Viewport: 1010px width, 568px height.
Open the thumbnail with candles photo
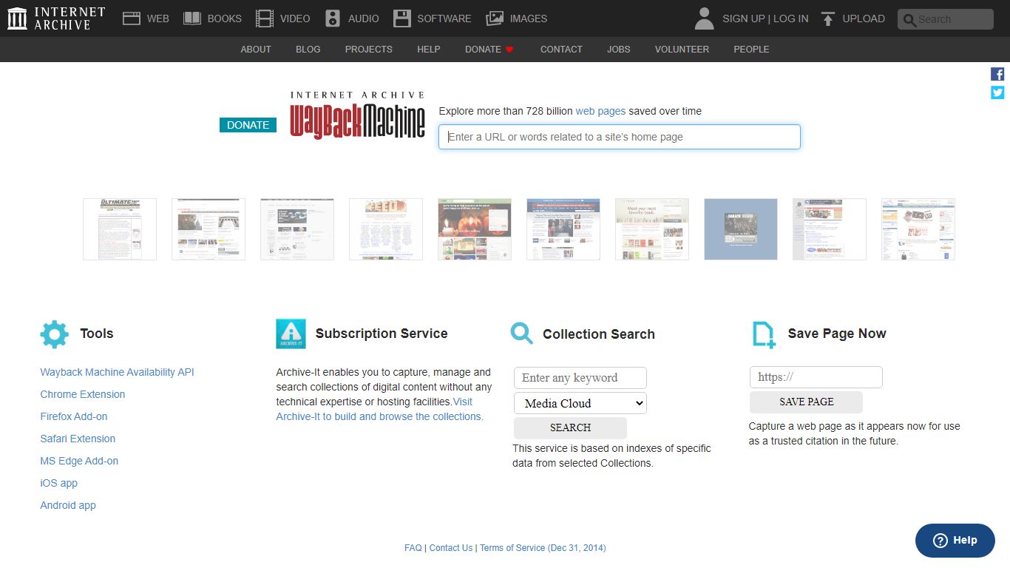point(475,229)
